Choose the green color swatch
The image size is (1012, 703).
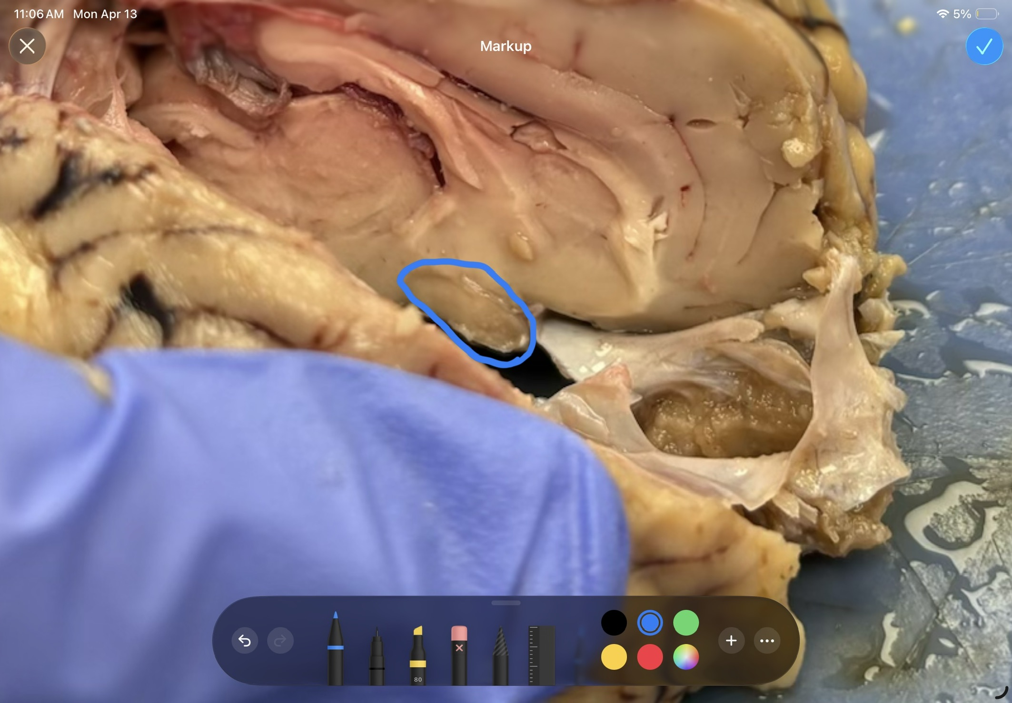686,623
